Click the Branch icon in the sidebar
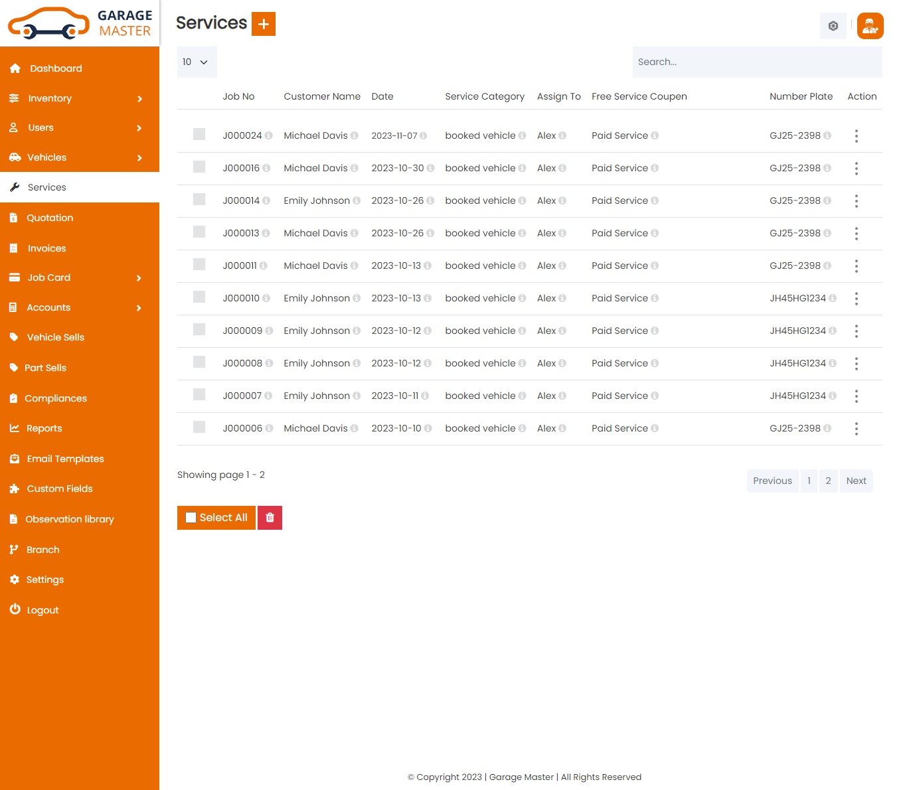The height and width of the screenshot is (790, 907). pos(14,550)
